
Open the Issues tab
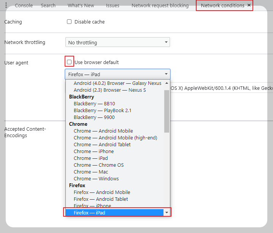point(113,6)
